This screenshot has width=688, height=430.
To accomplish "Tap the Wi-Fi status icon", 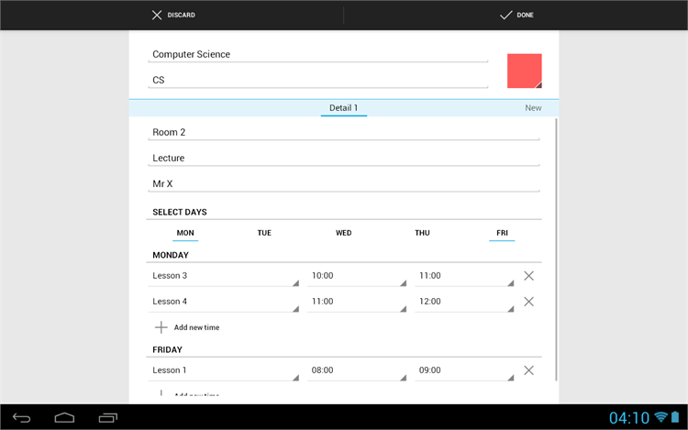I will [x=660, y=418].
